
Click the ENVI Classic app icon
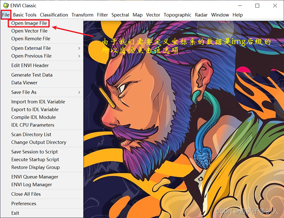(6, 6)
